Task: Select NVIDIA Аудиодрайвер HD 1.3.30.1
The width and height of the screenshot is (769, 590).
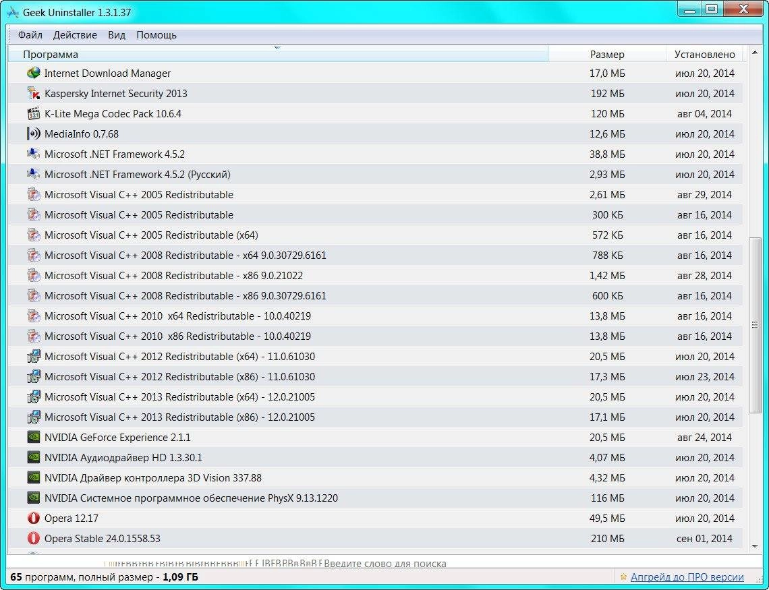Action: click(x=375, y=457)
